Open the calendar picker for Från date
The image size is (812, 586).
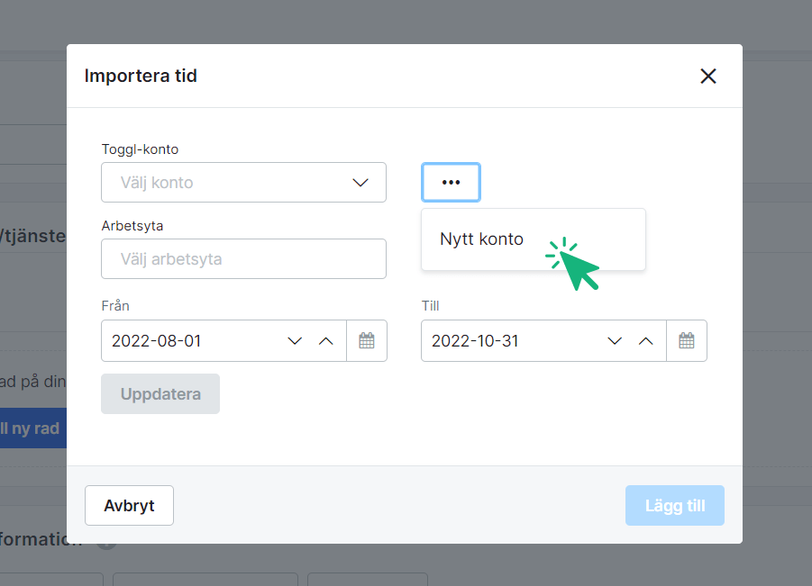point(367,341)
